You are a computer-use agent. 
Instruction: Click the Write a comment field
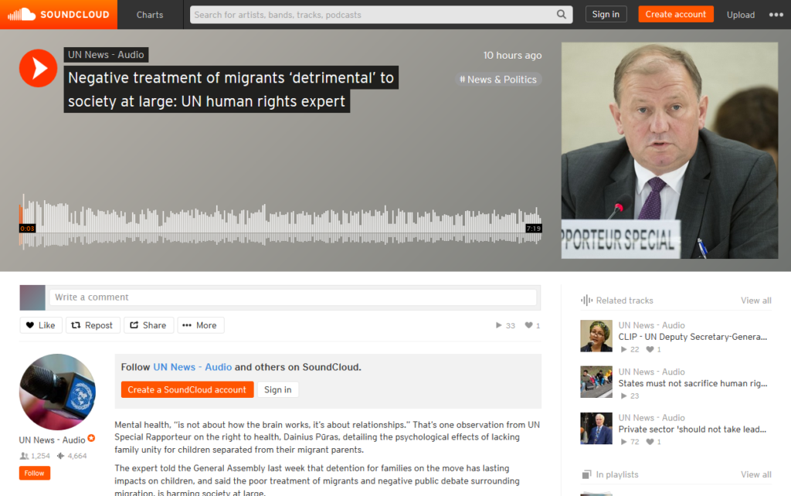pos(293,297)
